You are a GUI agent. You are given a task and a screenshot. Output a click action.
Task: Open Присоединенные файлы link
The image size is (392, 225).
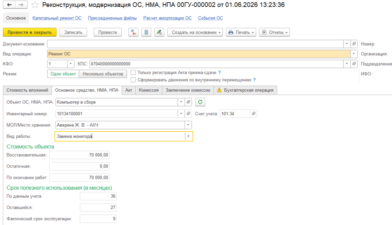click(112, 18)
